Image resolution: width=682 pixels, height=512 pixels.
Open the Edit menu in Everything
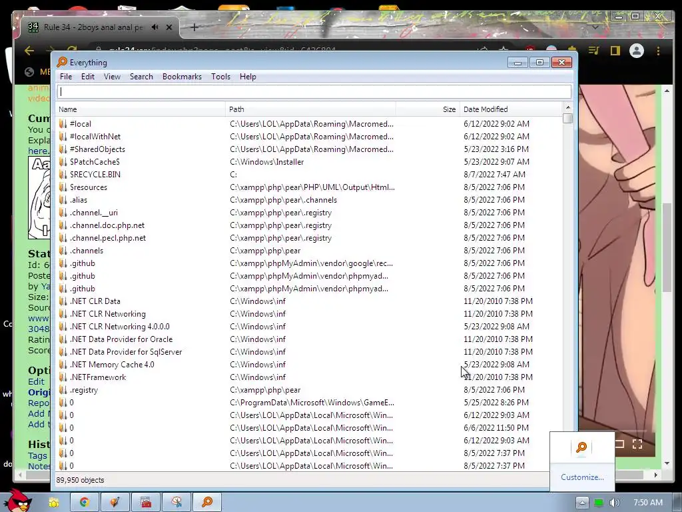[x=87, y=77]
